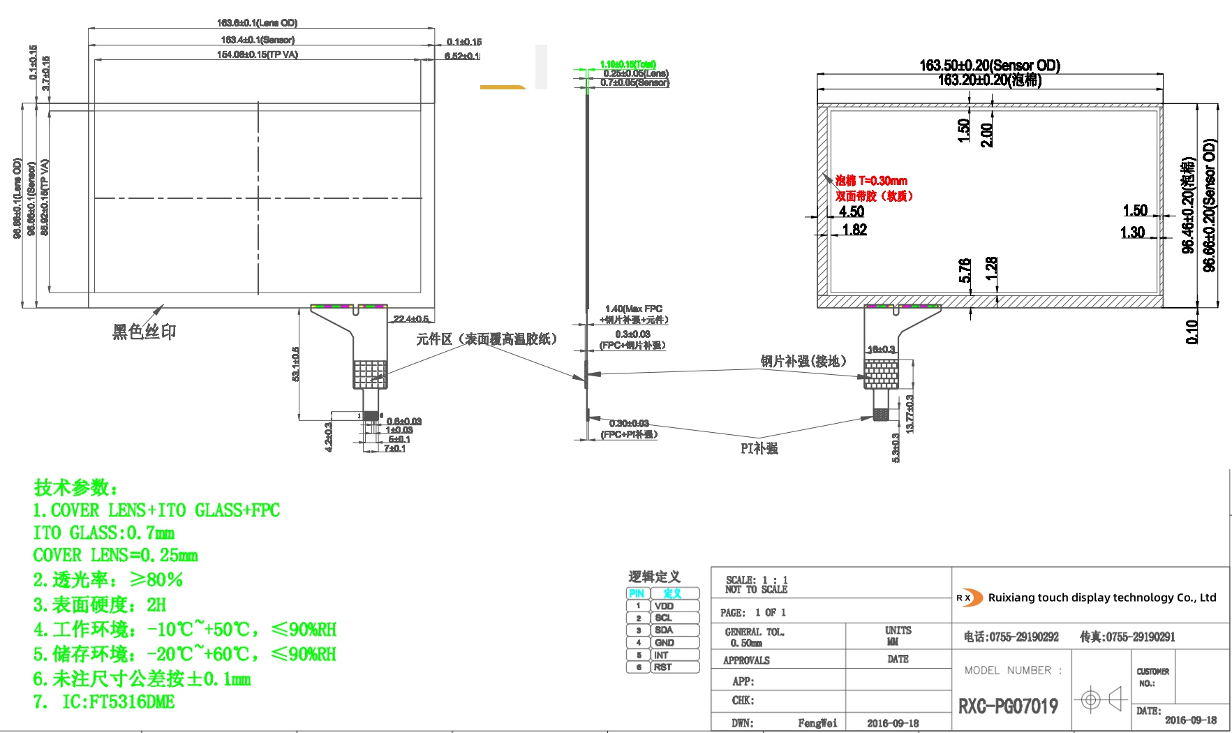Click the SCALE: 1 : 1 field

point(757,580)
